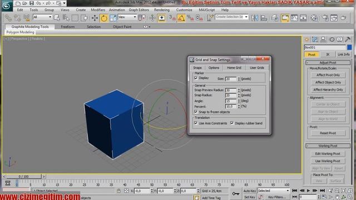The height and width of the screenshot is (200, 356).
Task: Click the Set Keys key icon
Action: [x=236, y=194]
